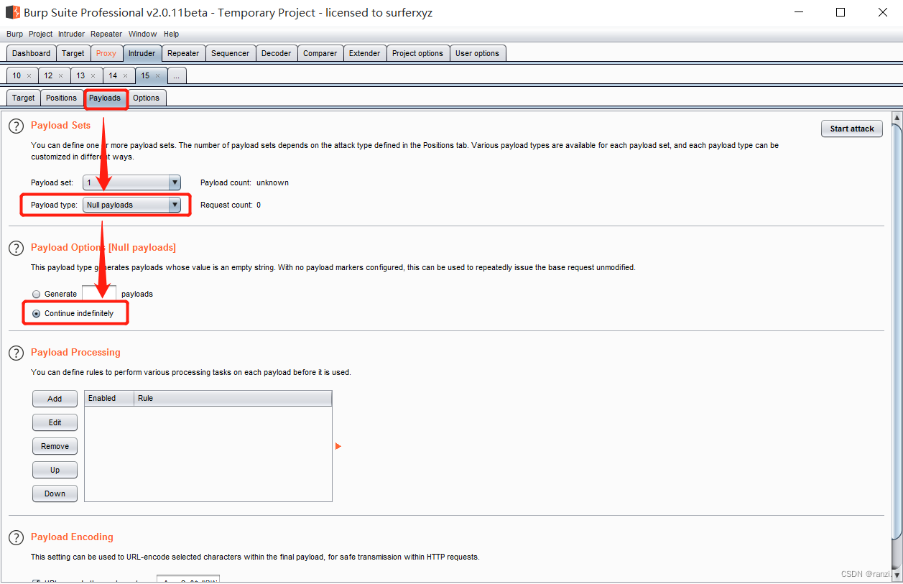Open the Intruder Target sub-tab
Viewport: 903px width, 584px height.
pyautogui.click(x=23, y=98)
